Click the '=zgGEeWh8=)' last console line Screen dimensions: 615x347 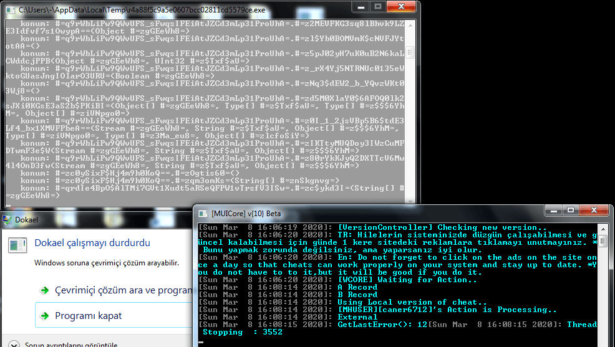coord(32,196)
